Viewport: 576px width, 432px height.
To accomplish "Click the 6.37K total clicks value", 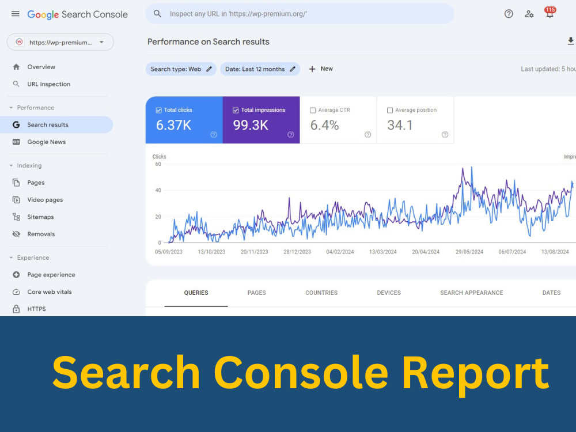I will pyautogui.click(x=173, y=125).
